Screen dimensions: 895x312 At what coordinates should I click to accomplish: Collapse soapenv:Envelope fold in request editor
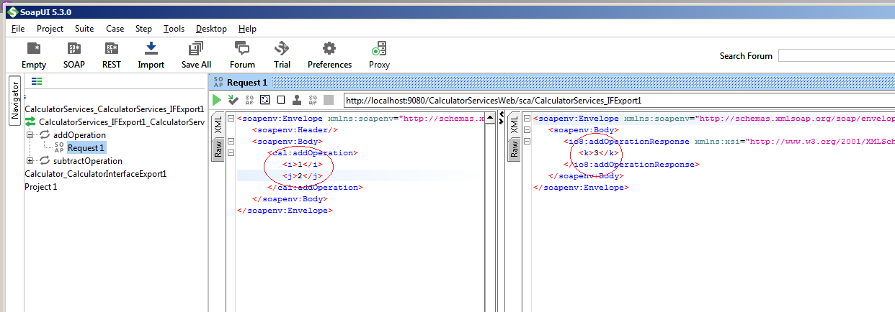pyautogui.click(x=230, y=118)
